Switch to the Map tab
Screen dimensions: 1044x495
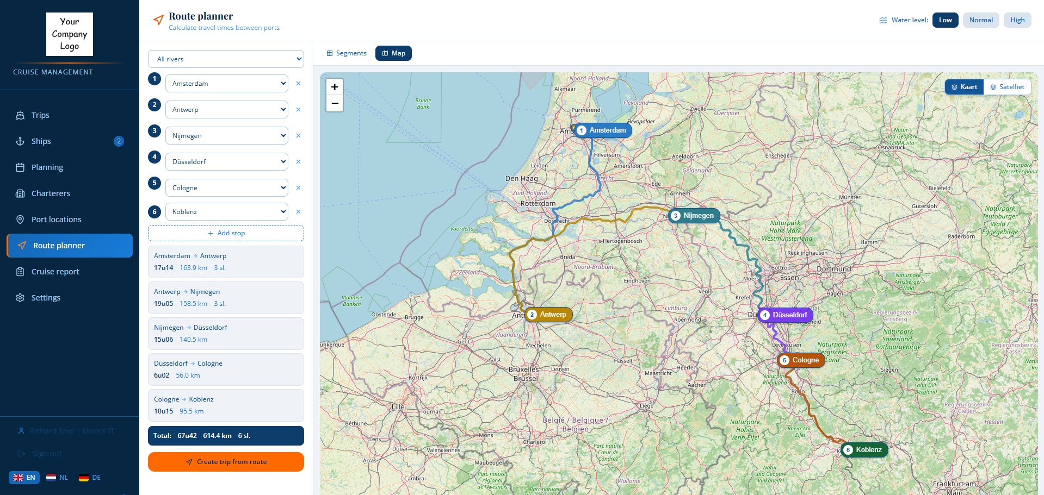[393, 53]
